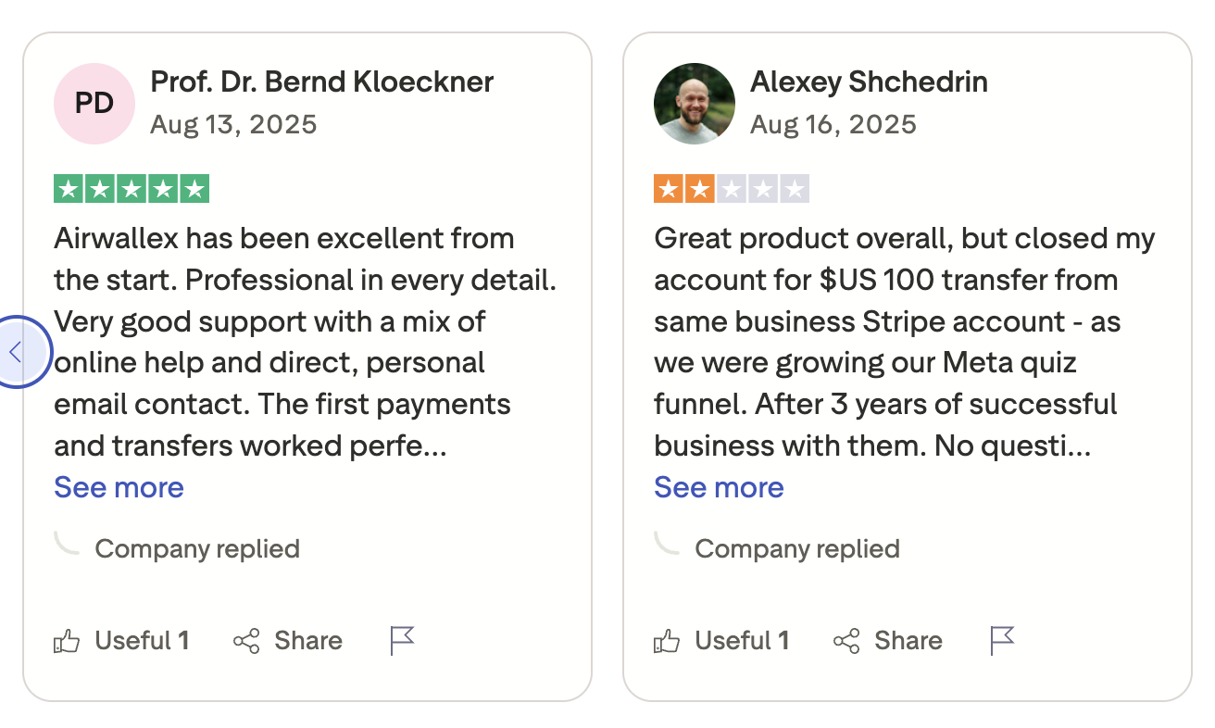Click the five-star rating on Bernd's review

(x=132, y=189)
